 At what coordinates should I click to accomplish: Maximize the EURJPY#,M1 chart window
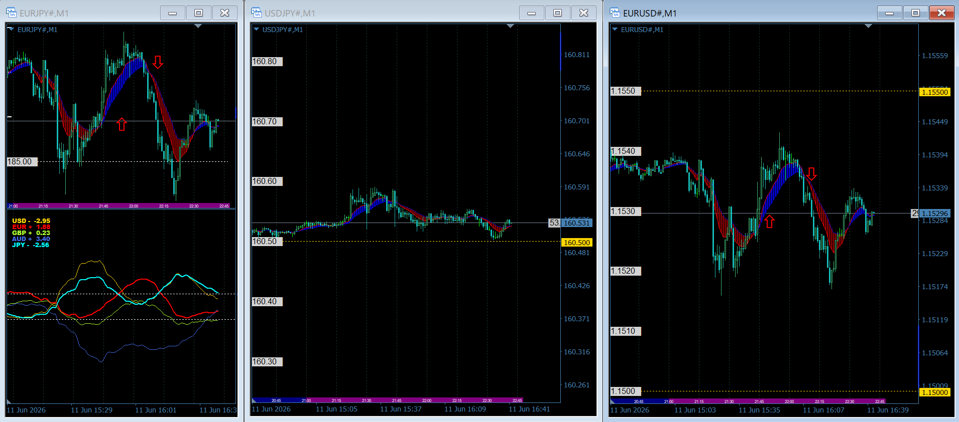(199, 13)
